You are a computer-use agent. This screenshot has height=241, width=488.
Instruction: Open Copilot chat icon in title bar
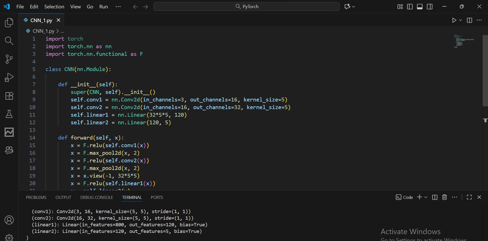tap(347, 6)
